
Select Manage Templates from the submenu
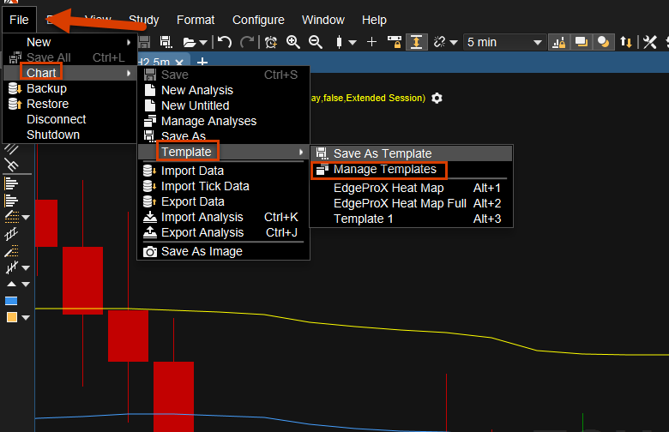pyautogui.click(x=384, y=169)
